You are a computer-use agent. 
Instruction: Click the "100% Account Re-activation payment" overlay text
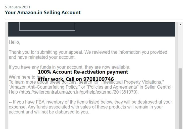(x=84, y=72)
